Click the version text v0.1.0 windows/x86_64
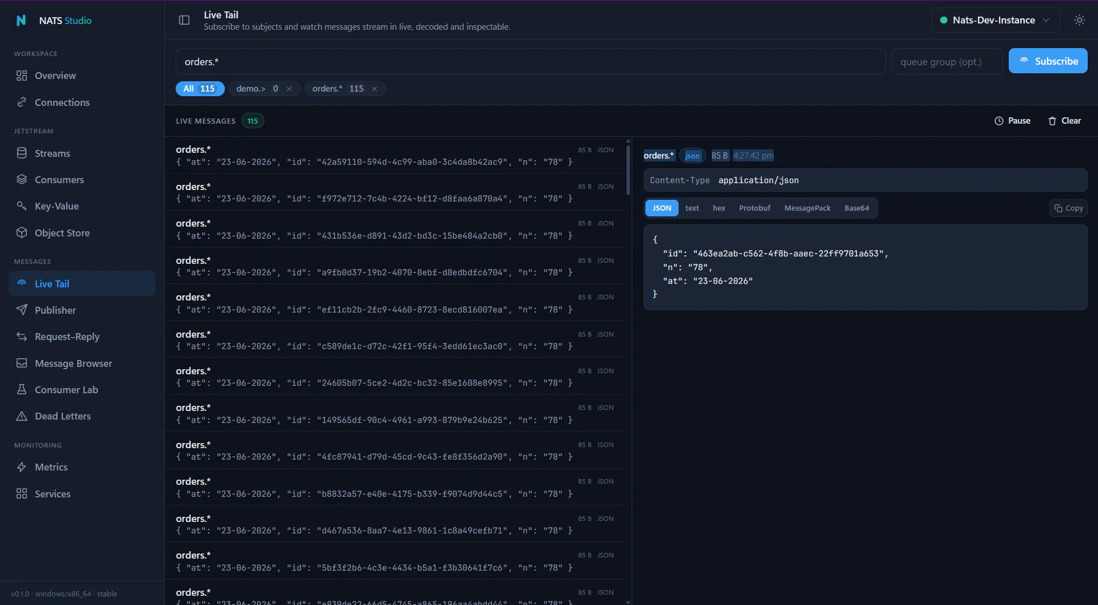 click(x=64, y=594)
